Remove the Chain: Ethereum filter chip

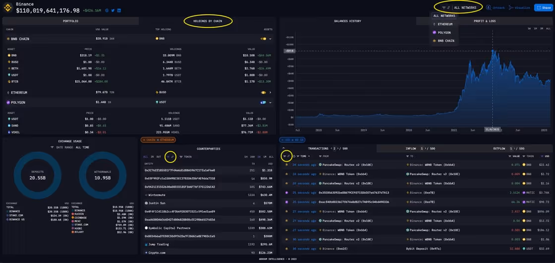click(144, 140)
